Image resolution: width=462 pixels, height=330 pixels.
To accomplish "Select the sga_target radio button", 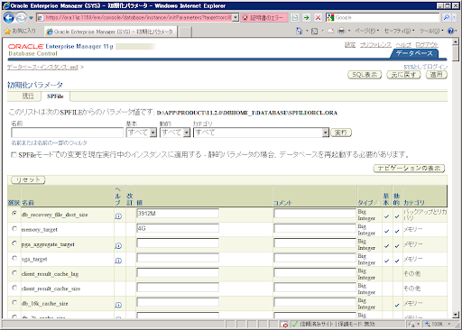I will pos(14,258).
